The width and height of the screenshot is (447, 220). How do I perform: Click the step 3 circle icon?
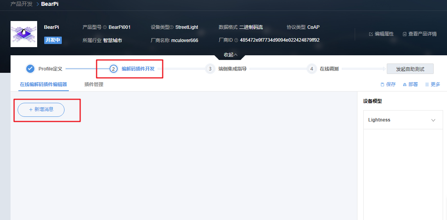[210, 69]
